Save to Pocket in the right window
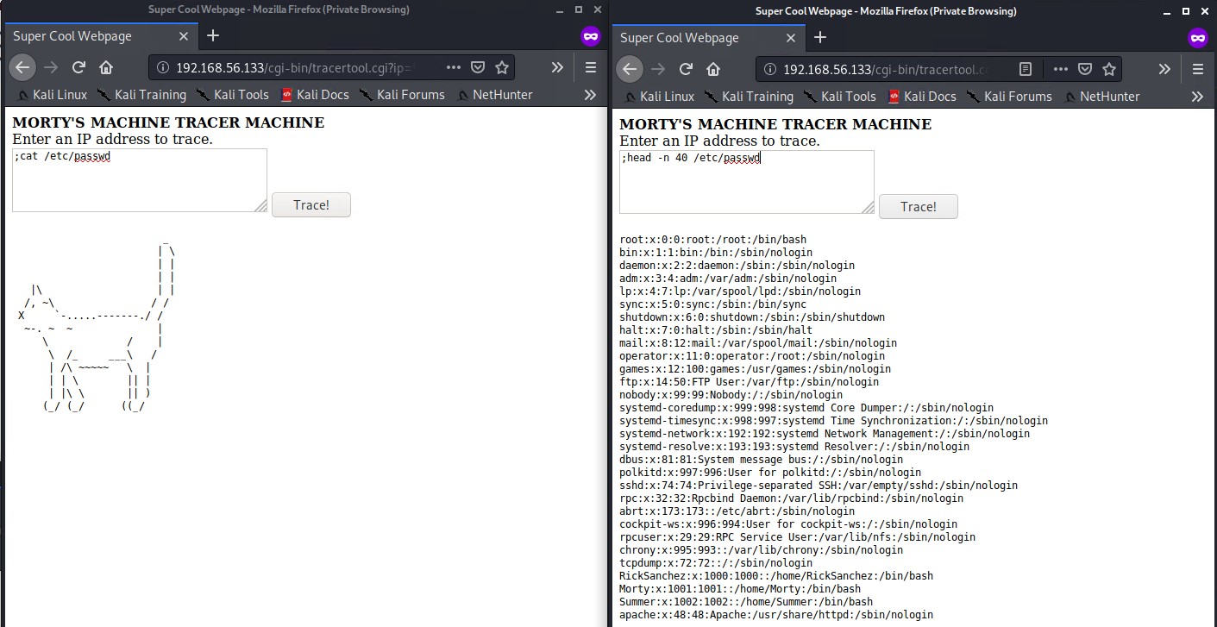 pyautogui.click(x=1085, y=69)
